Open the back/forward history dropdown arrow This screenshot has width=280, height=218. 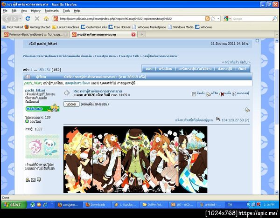20,19
